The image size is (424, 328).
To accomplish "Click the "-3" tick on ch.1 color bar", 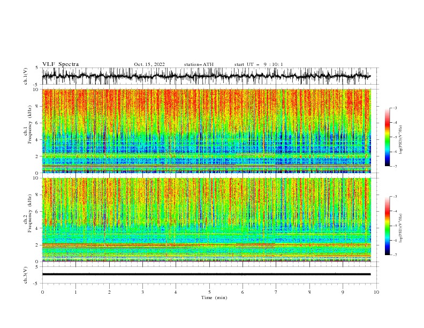I will click(395, 108).
